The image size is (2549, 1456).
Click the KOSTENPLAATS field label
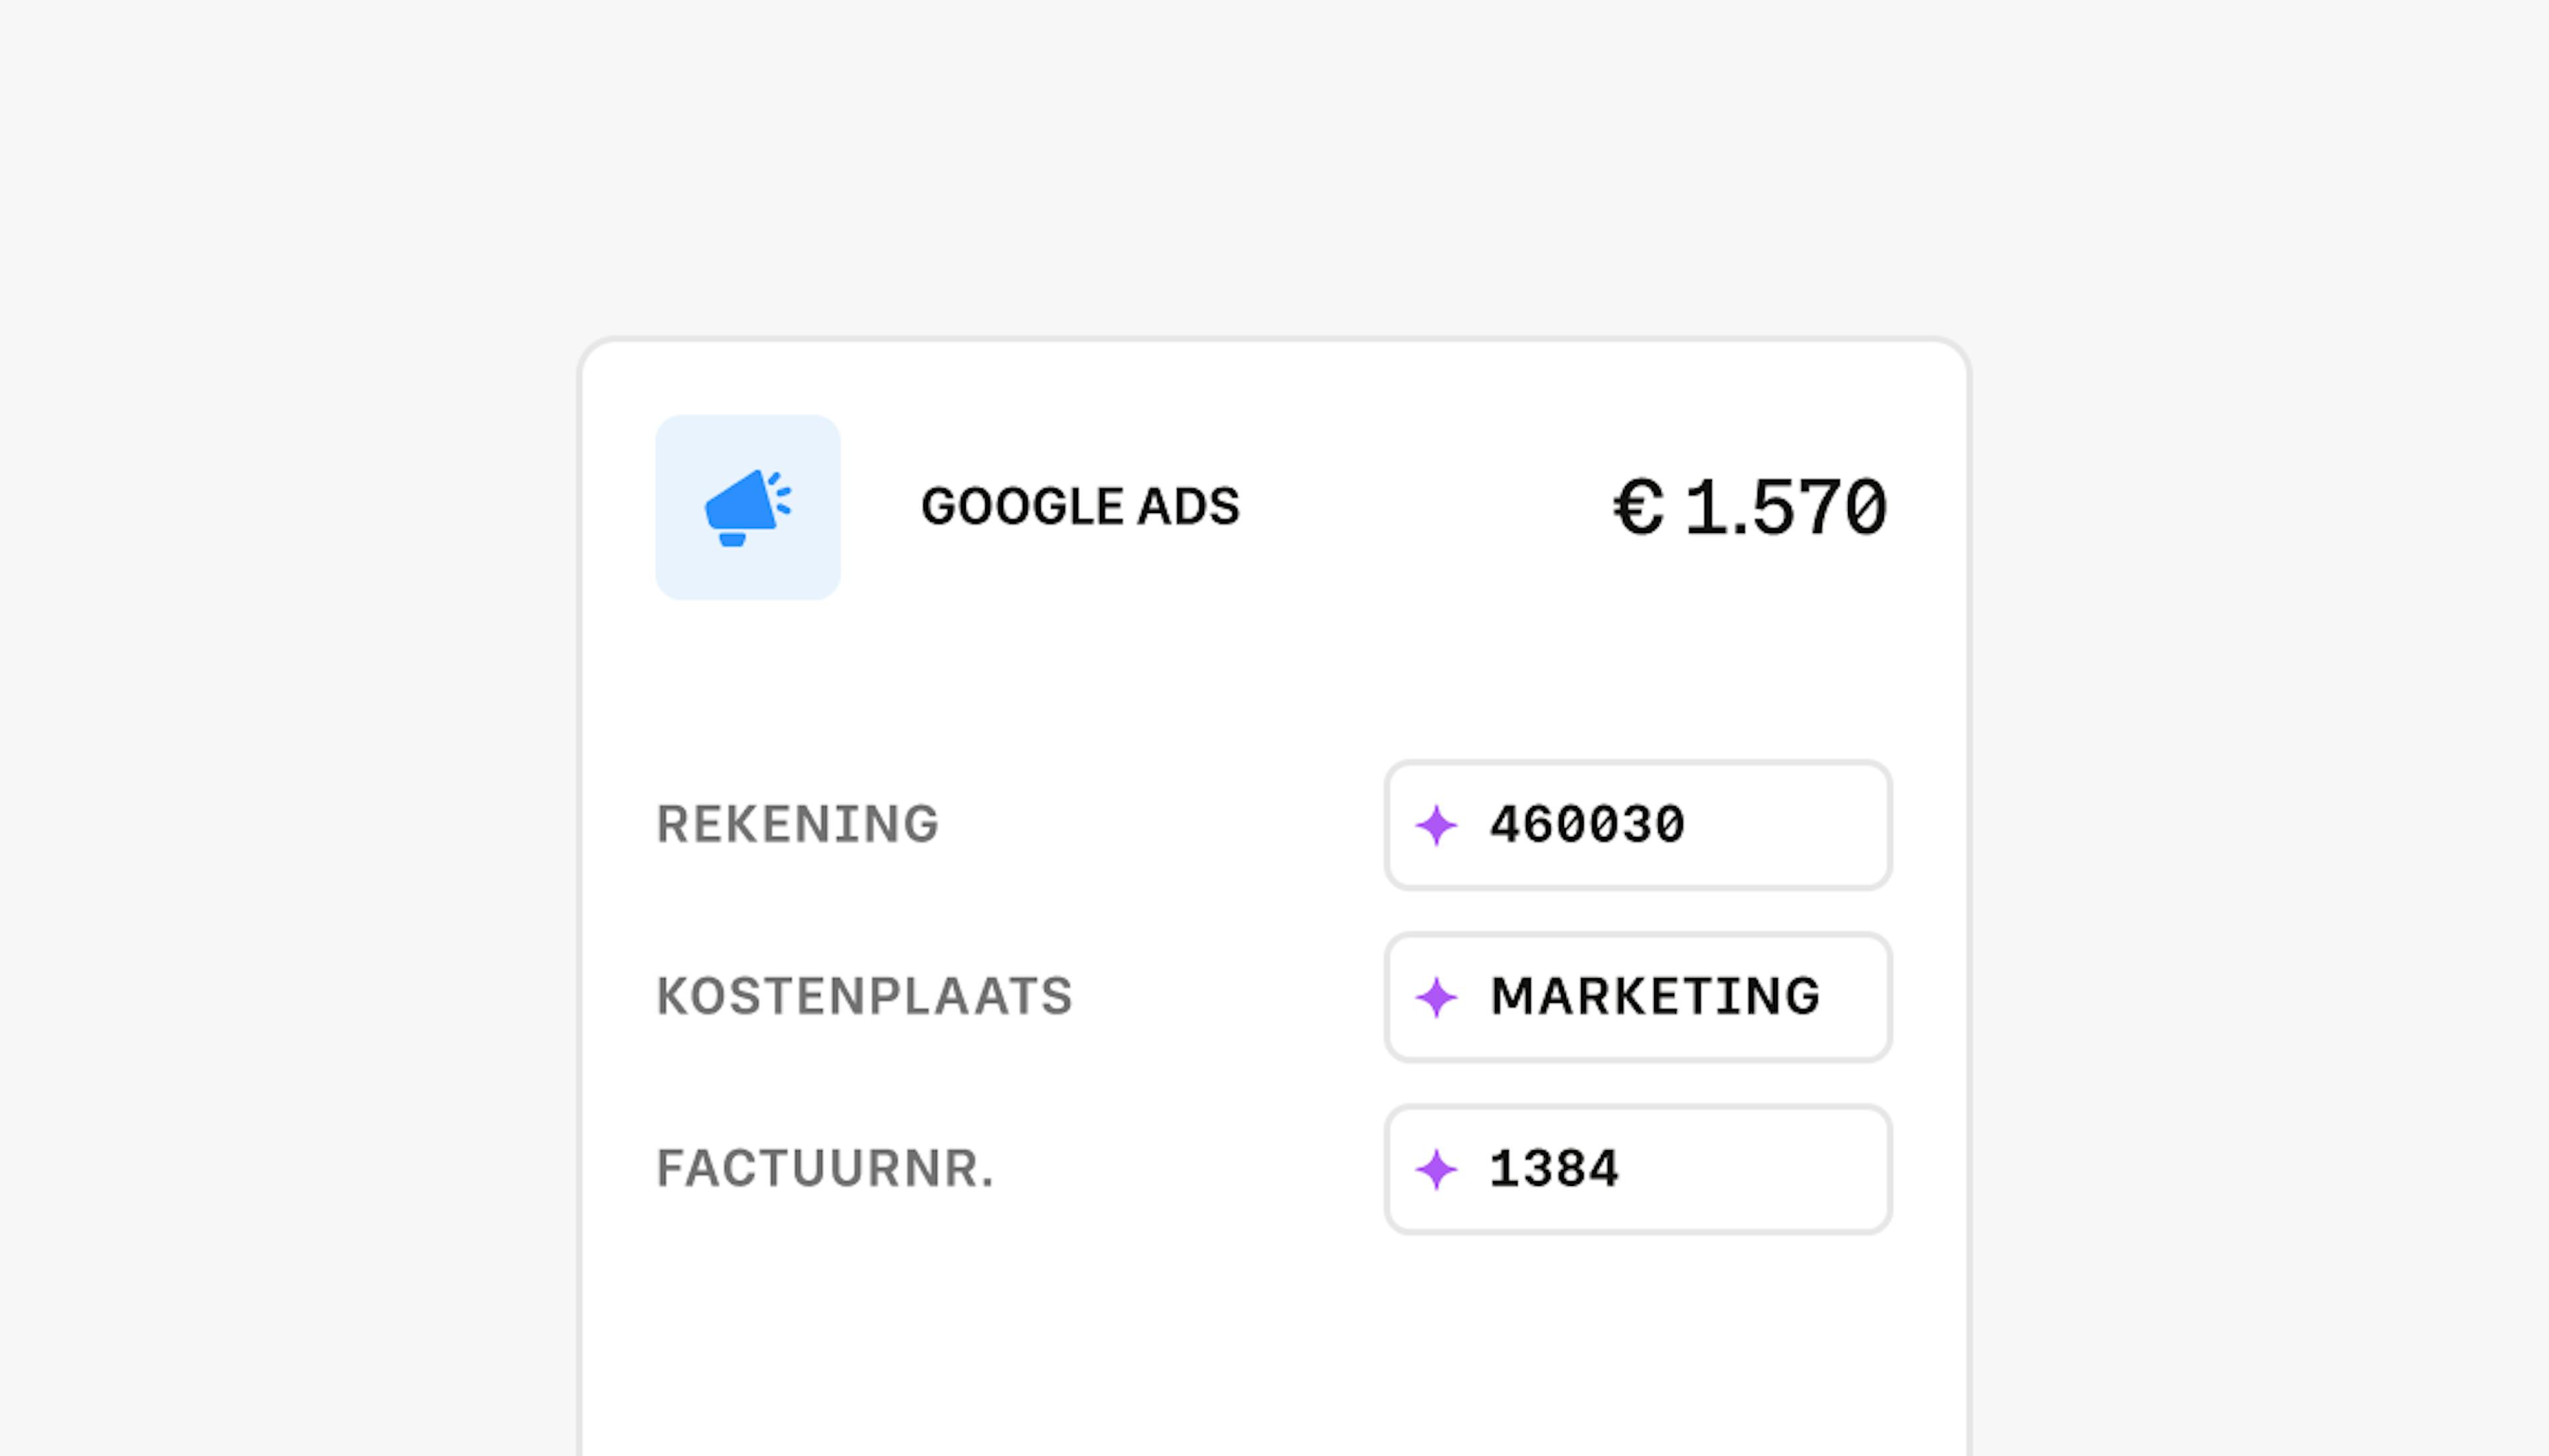[x=864, y=996]
